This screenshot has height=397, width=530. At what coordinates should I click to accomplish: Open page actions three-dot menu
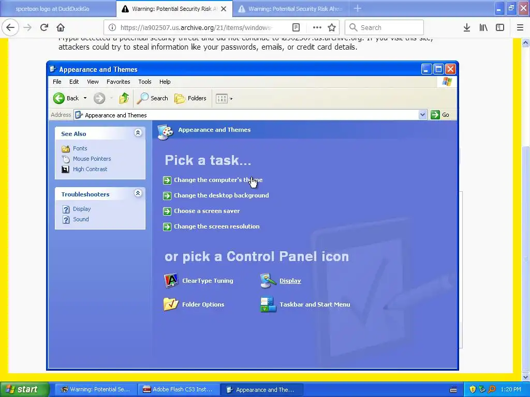click(x=317, y=28)
